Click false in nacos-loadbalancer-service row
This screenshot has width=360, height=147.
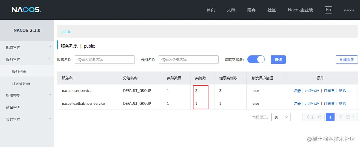(255, 103)
